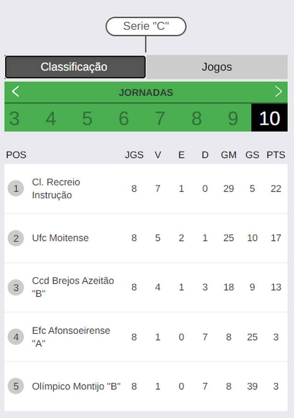Select the highlighted jornada 10
Image resolution: width=294 pixels, height=418 pixels.
[270, 118]
